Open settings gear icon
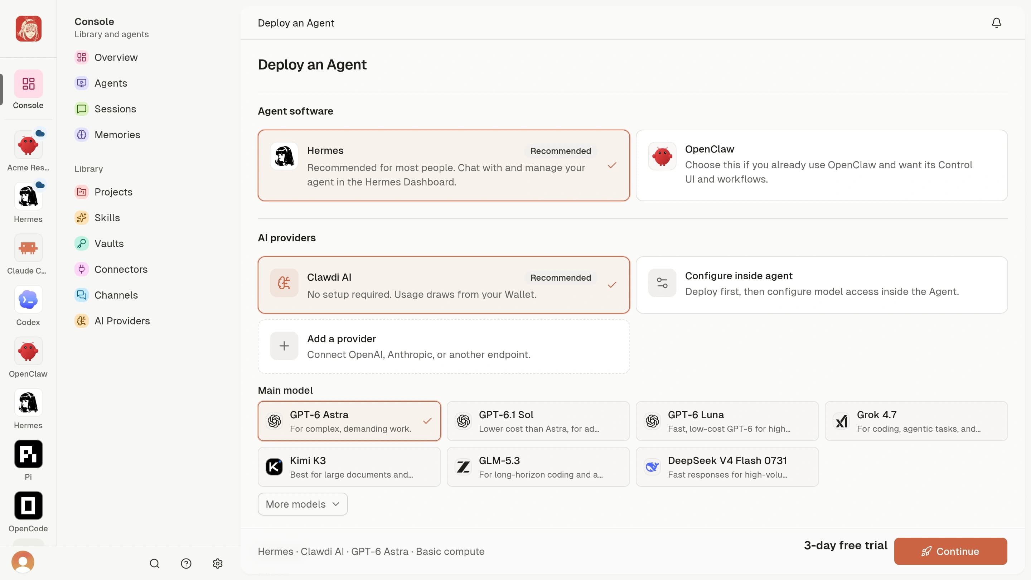 (x=217, y=564)
